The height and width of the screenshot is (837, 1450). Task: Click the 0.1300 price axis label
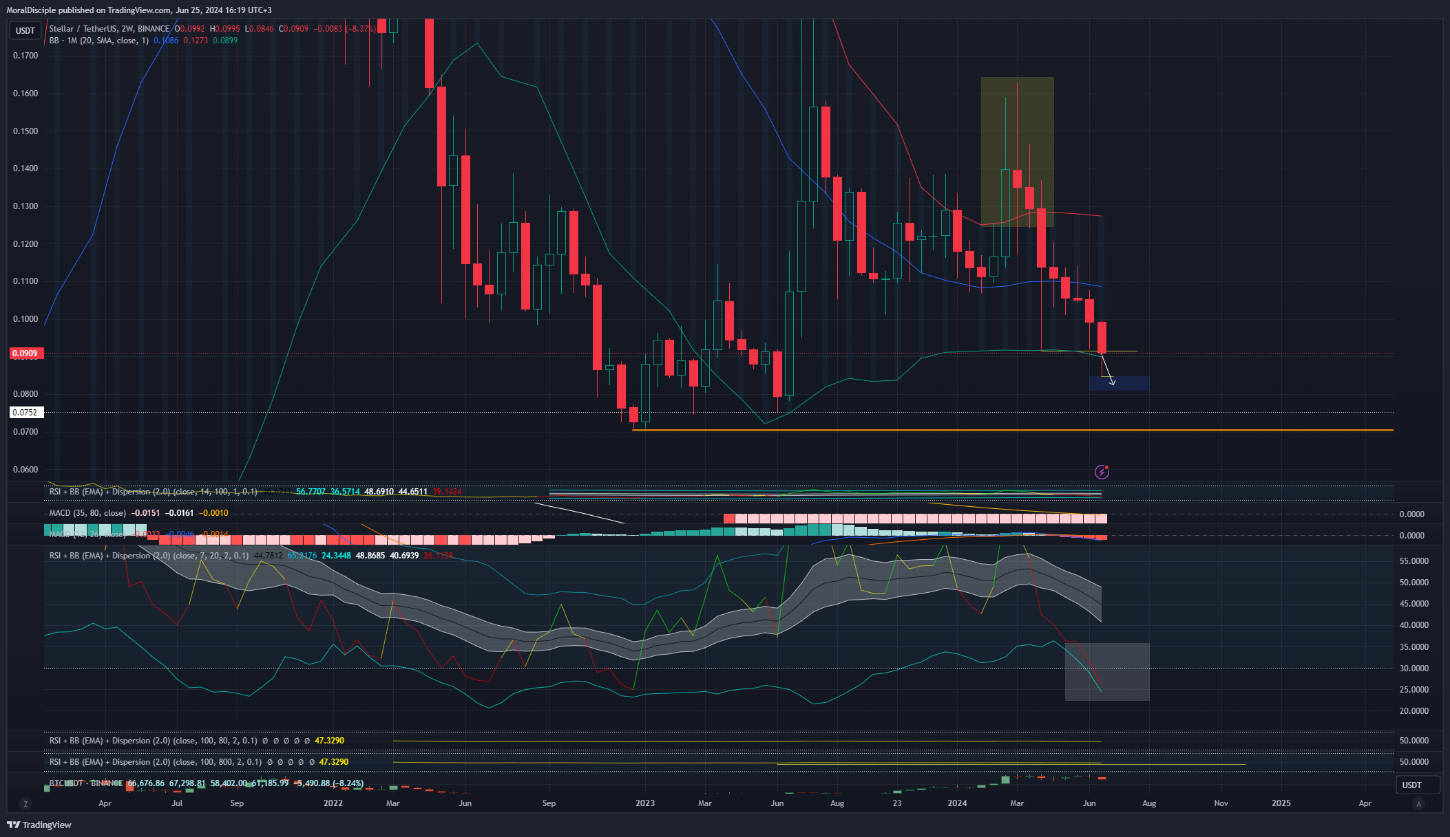(25, 206)
